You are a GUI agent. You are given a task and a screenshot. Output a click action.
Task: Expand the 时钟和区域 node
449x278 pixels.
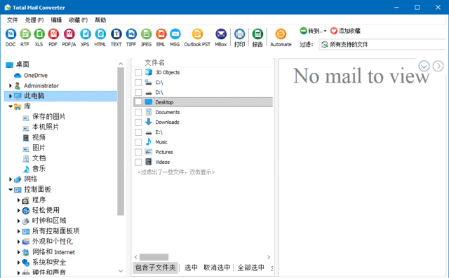coord(19,221)
